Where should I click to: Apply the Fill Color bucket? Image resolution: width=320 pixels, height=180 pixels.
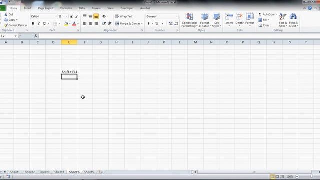[66, 24]
